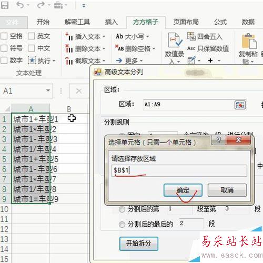The width and height of the screenshot is (263, 263).
Task: Click the Undo arrow icon
Action: pos(21,5)
